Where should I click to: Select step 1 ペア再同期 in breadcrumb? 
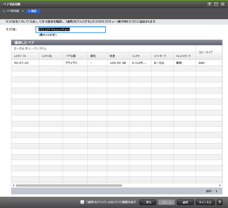11,11
